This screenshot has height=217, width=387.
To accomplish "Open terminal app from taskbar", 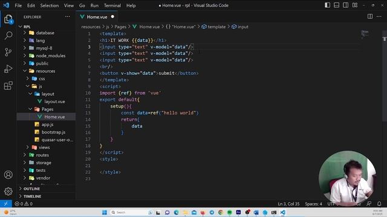I will pyautogui.click(x=274, y=212).
